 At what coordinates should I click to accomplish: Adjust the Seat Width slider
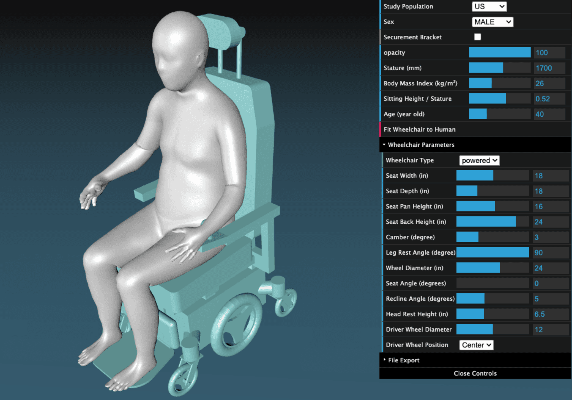[x=492, y=176]
